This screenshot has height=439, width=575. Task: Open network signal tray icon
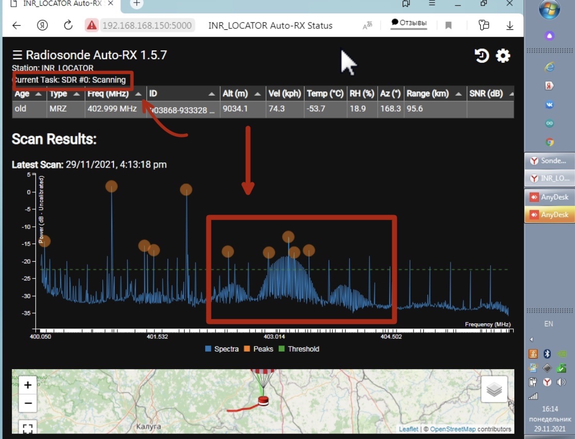point(533,396)
